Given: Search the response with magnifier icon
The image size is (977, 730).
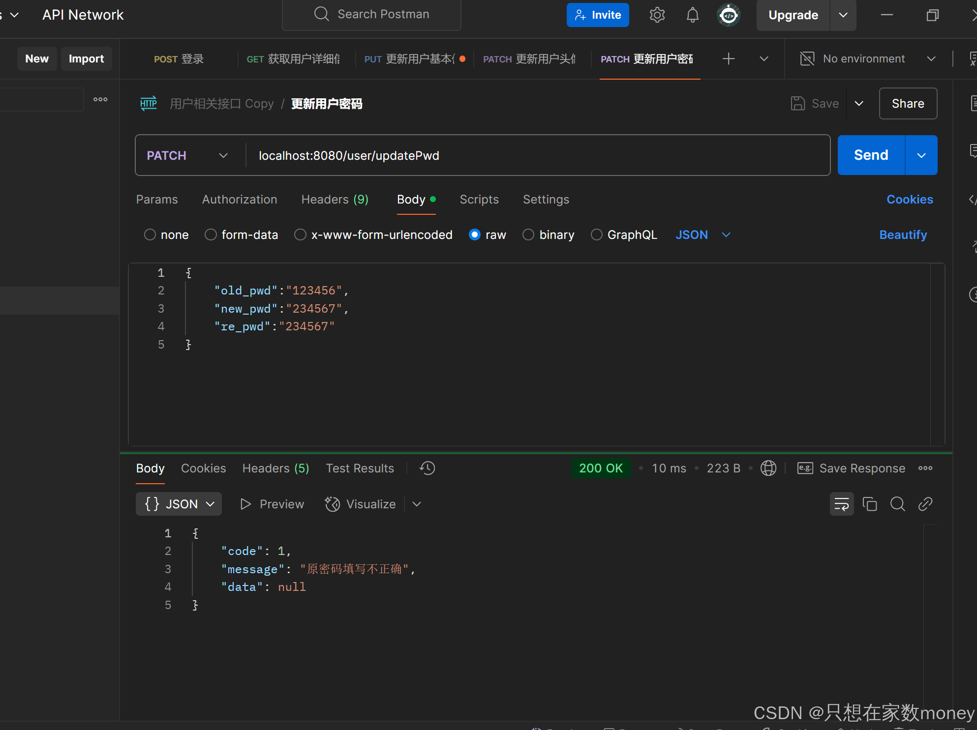Looking at the screenshot, I should 897,504.
